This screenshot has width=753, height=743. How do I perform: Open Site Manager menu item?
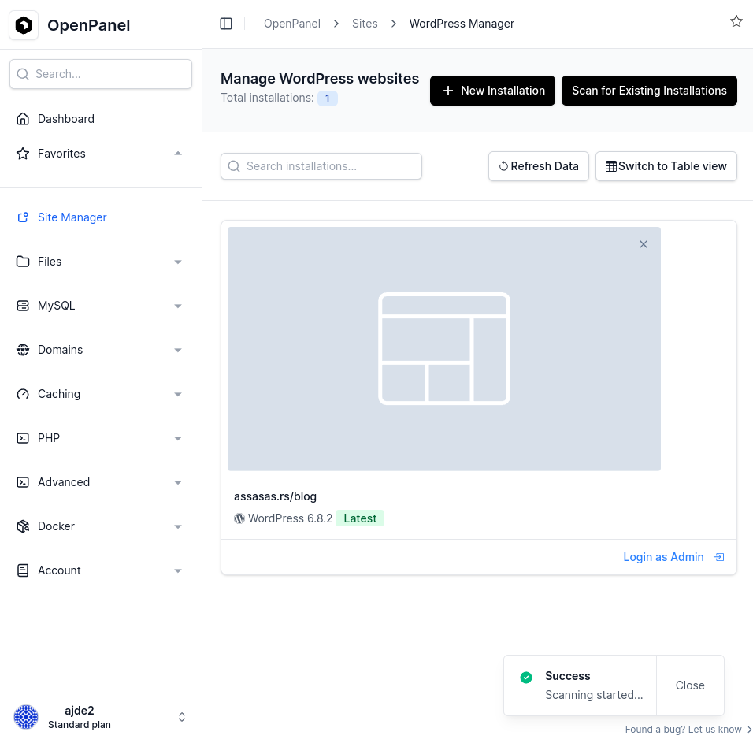coord(72,217)
